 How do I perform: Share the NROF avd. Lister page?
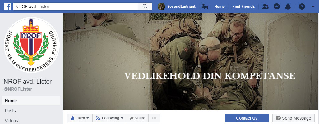coord(137,118)
